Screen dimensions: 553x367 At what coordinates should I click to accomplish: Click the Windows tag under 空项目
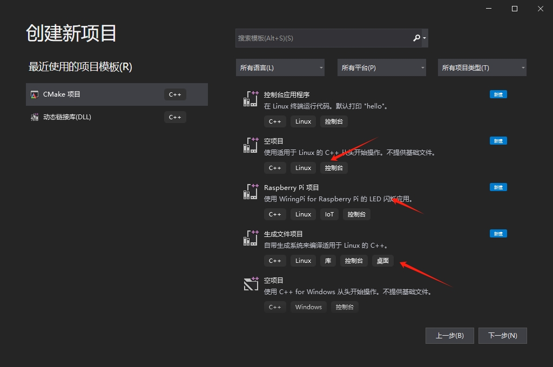pyautogui.click(x=308, y=307)
